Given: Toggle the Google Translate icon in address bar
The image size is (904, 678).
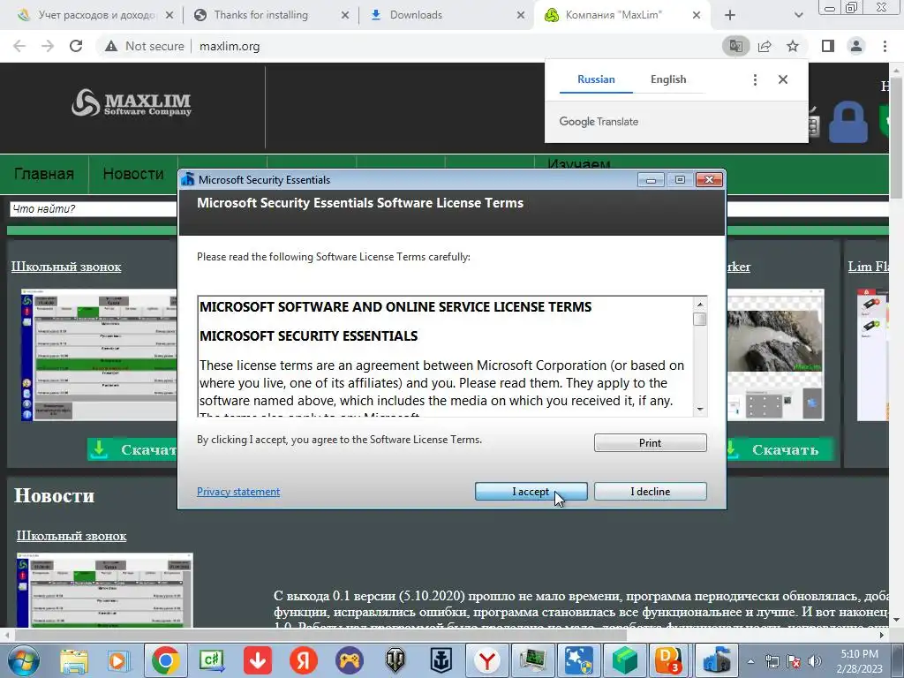Looking at the screenshot, I should click(x=735, y=46).
